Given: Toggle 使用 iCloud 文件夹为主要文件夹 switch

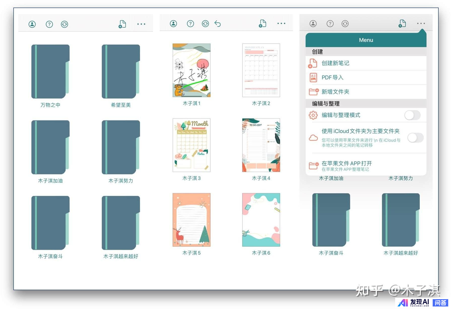Looking at the screenshot, I should pyautogui.click(x=416, y=138).
